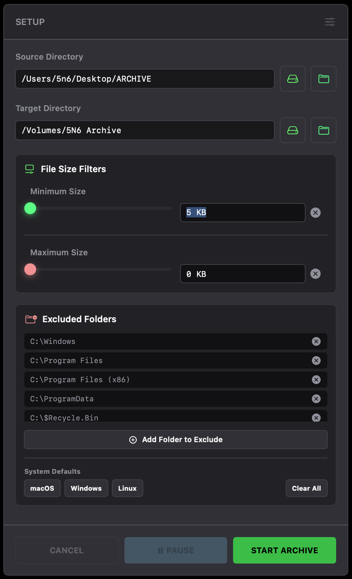Viewport: 352px width, 579px height.
Task: Remove C:\Windows from excluded folders
Action: [316, 341]
